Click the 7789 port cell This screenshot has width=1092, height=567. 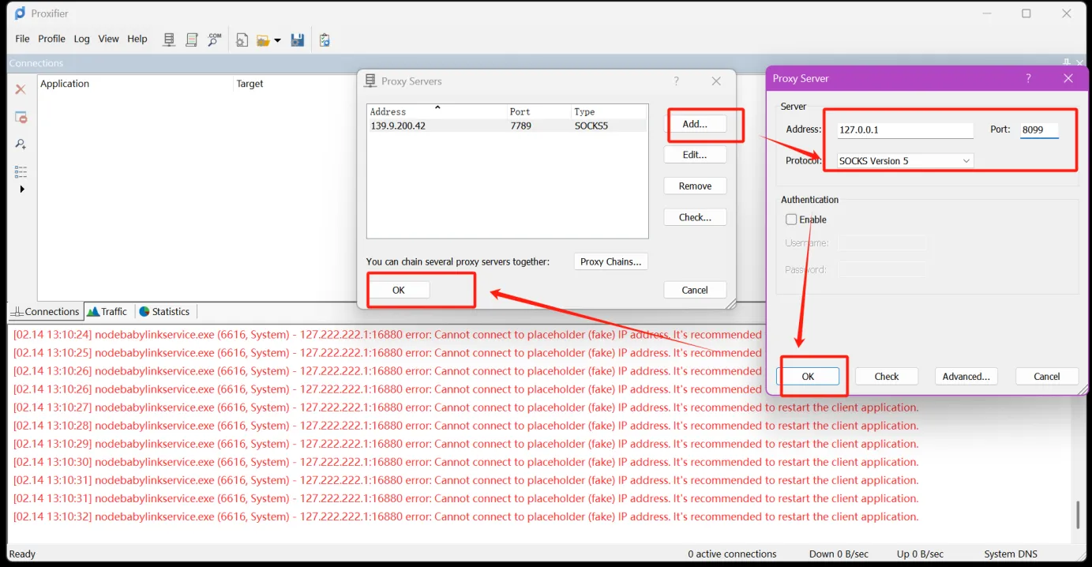coord(520,126)
